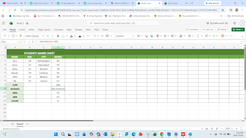
Task: Expand the Borders dropdown arrow
Action: [67, 36]
